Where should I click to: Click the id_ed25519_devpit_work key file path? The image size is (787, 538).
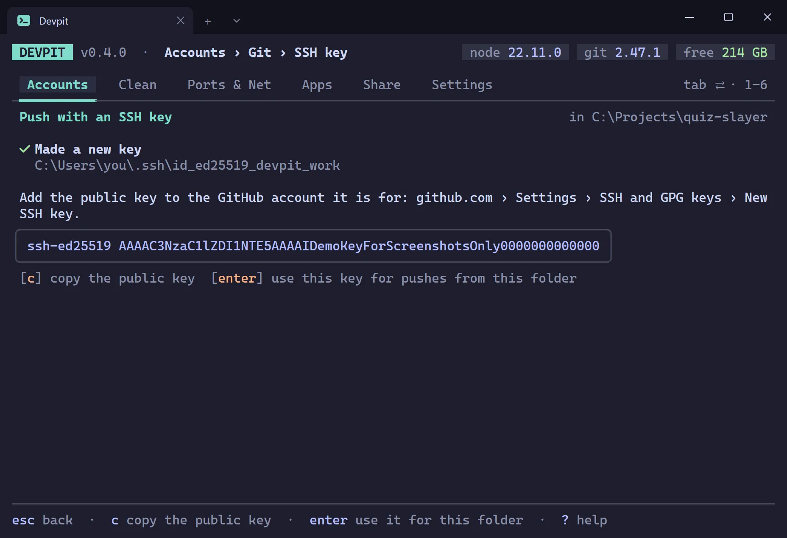pos(187,165)
